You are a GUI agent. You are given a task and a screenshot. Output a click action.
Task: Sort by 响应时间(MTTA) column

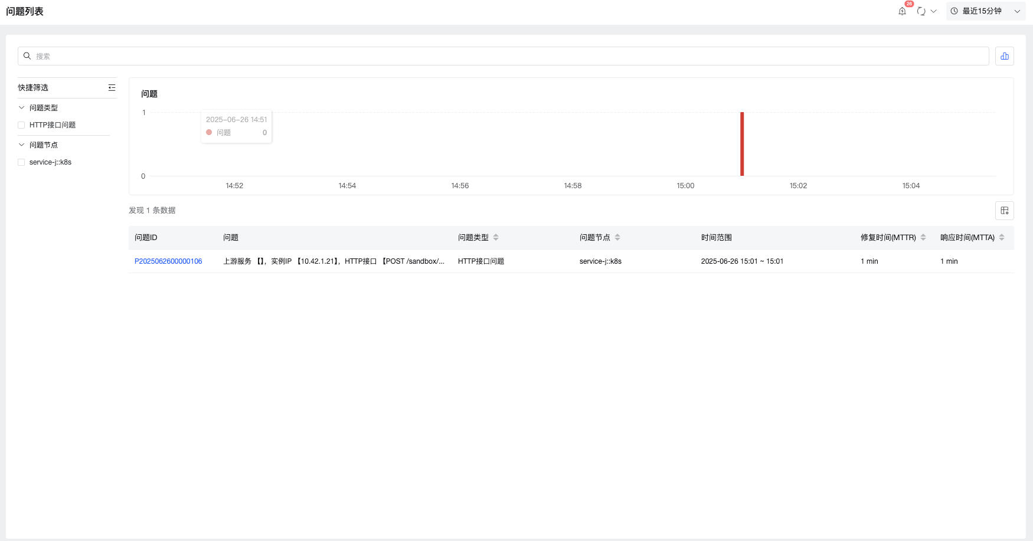[x=1002, y=237]
